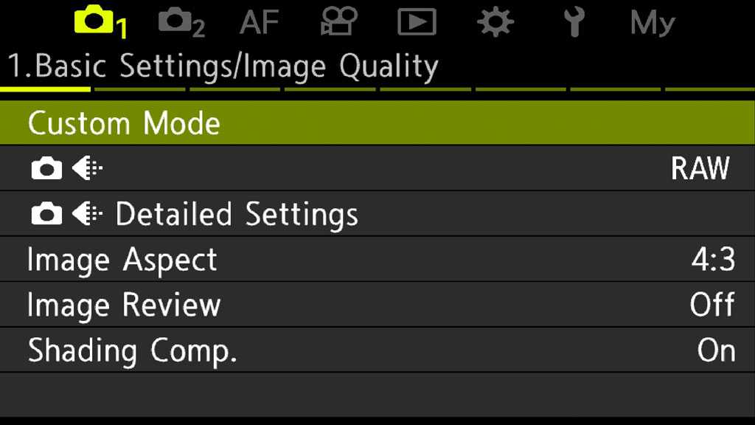Jump to the last page indicator segment
The height and width of the screenshot is (425, 755).
709,89
